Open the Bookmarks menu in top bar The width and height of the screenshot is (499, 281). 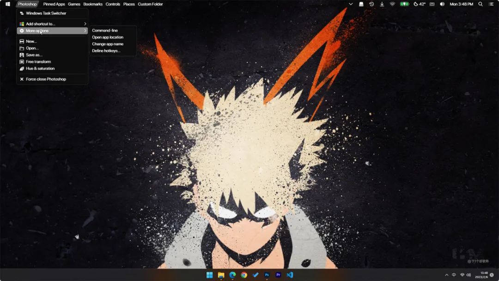93,4
